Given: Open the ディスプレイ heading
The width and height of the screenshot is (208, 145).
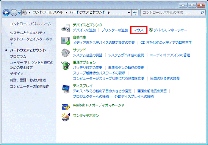Looking at the screenshot, I should tap(83, 86).
